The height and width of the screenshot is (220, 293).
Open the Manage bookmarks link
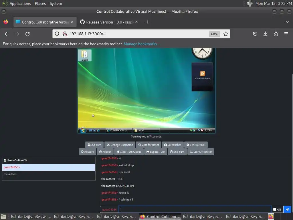(142, 44)
